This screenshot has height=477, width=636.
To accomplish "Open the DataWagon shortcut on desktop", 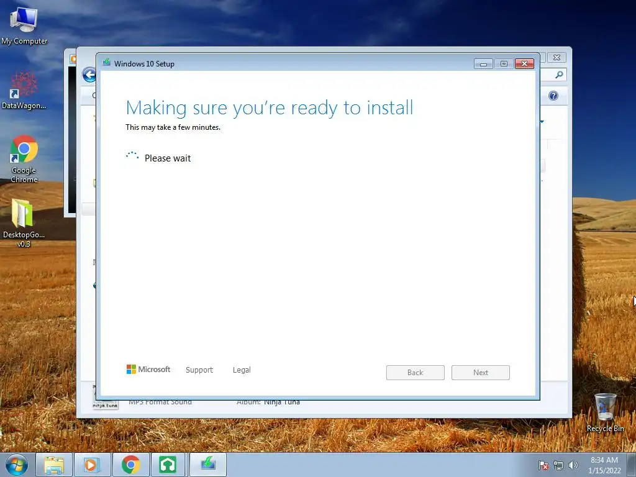I will (24, 90).
